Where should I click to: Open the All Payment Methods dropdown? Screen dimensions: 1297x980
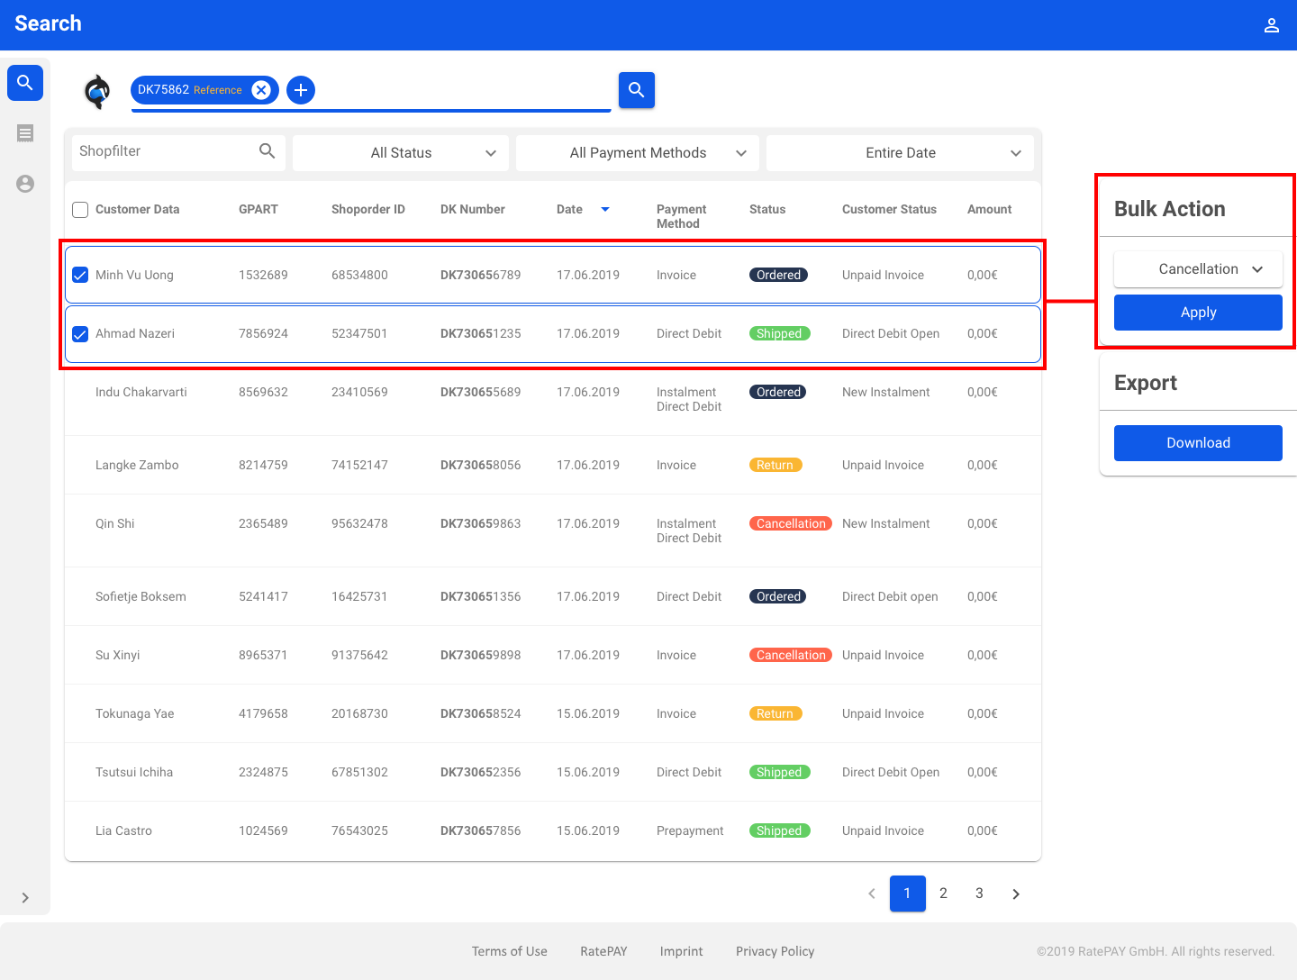point(638,153)
